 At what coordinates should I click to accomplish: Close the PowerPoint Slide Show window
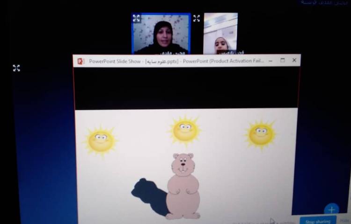click(294, 61)
